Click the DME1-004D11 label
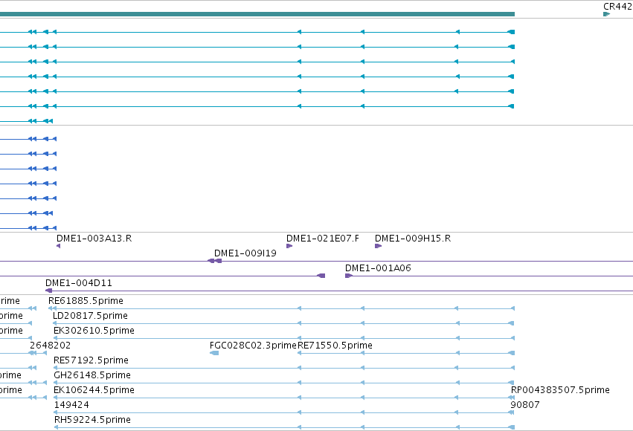The width and height of the screenshot is (633, 431). tap(79, 283)
